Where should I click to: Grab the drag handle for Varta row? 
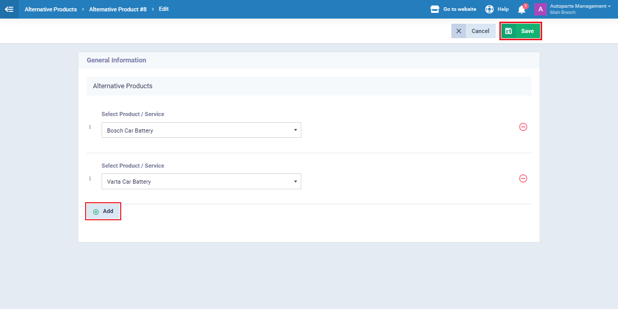click(x=90, y=178)
